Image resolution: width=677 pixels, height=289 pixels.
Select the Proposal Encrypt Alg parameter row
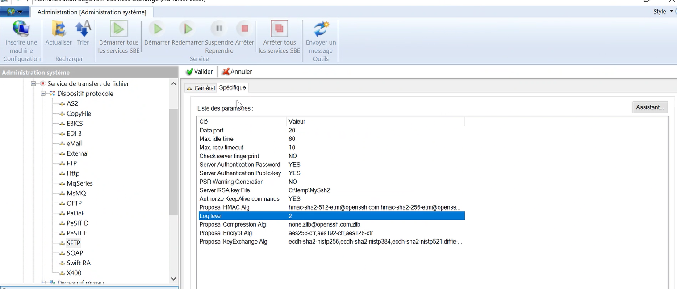click(x=226, y=233)
